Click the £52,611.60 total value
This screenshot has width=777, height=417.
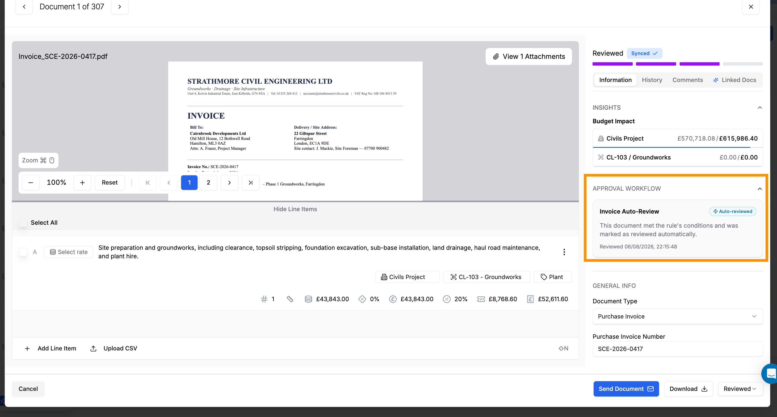553,299
